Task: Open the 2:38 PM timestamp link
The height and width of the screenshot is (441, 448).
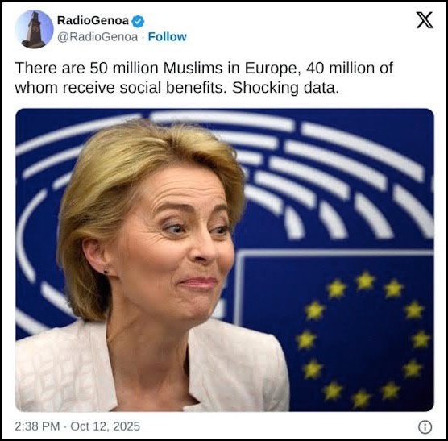Action: coord(37,426)
